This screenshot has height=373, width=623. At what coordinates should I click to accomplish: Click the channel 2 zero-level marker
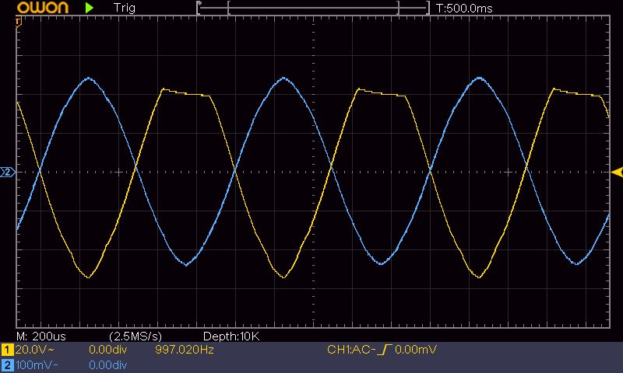8,172
